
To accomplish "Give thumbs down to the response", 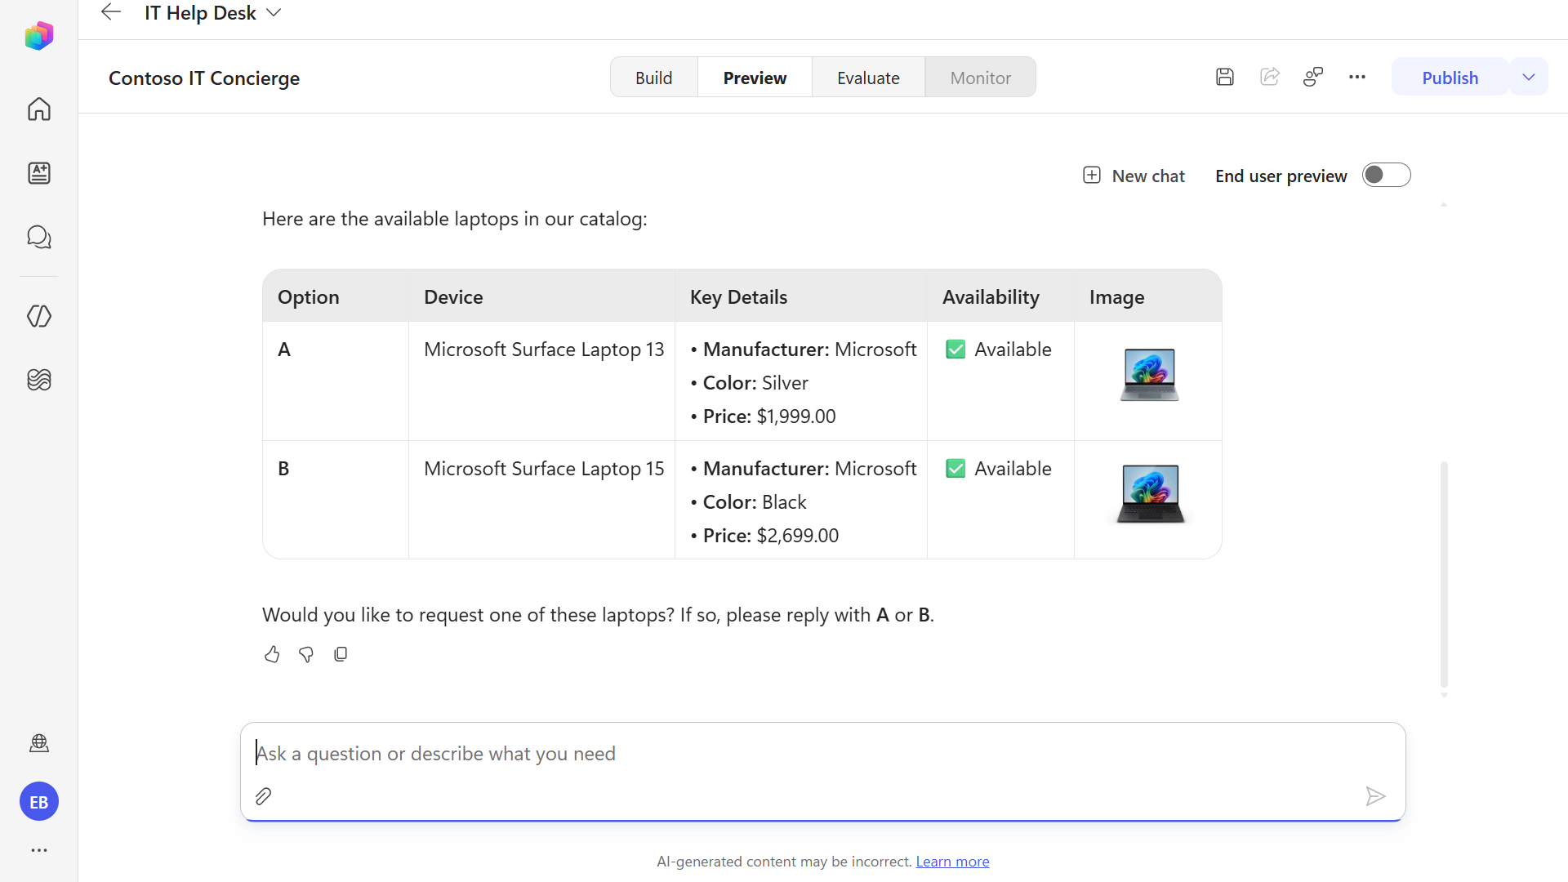I will coord(306,654).
